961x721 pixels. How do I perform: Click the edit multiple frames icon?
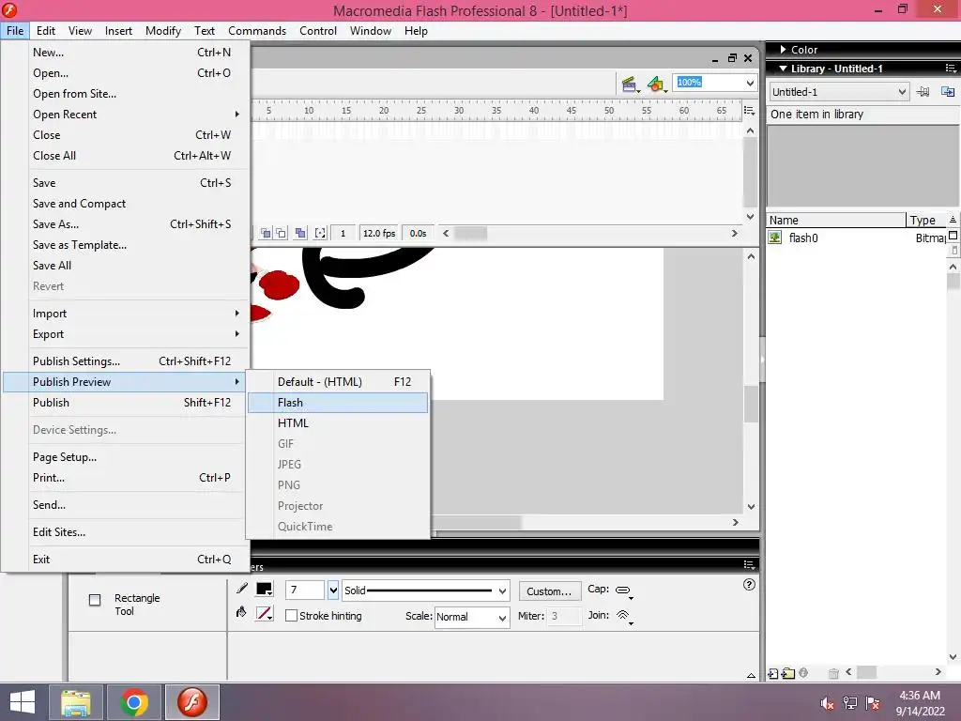pyautogui.click(x=300, y=234)
